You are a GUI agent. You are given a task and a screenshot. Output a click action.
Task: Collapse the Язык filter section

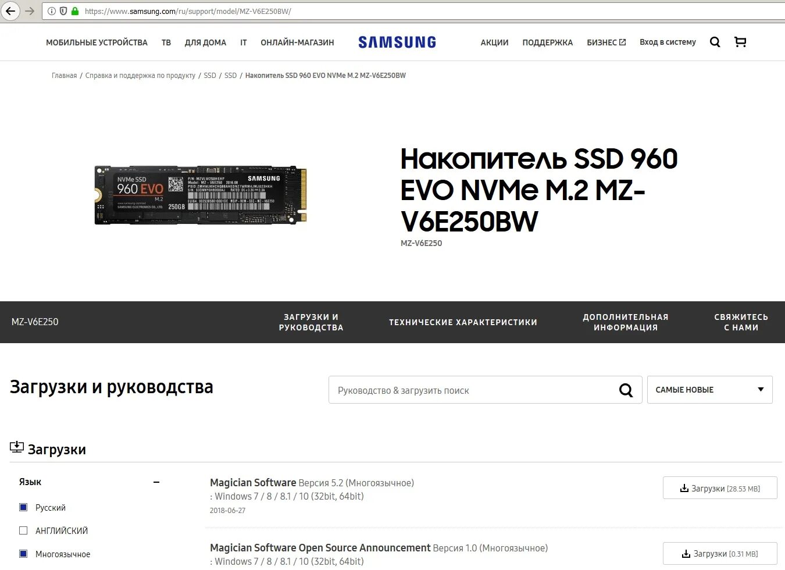[x=156, y=482]
